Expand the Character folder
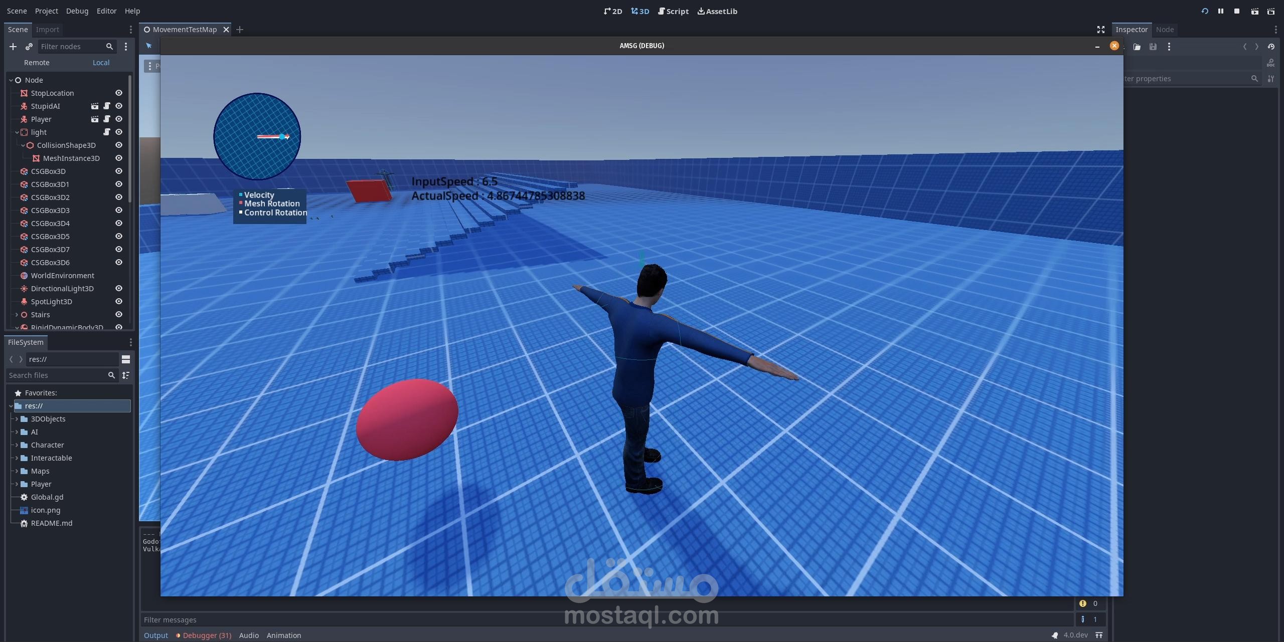Viewport: 1284px width, 642px height. pyautogui.click(x=17, y=445)
